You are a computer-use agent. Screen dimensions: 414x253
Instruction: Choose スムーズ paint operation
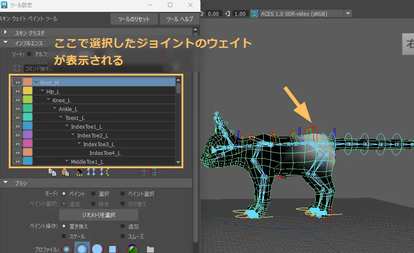pos(123,236)
